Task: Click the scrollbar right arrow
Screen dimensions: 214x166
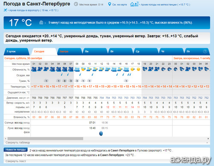Action: tap(208, 138)
